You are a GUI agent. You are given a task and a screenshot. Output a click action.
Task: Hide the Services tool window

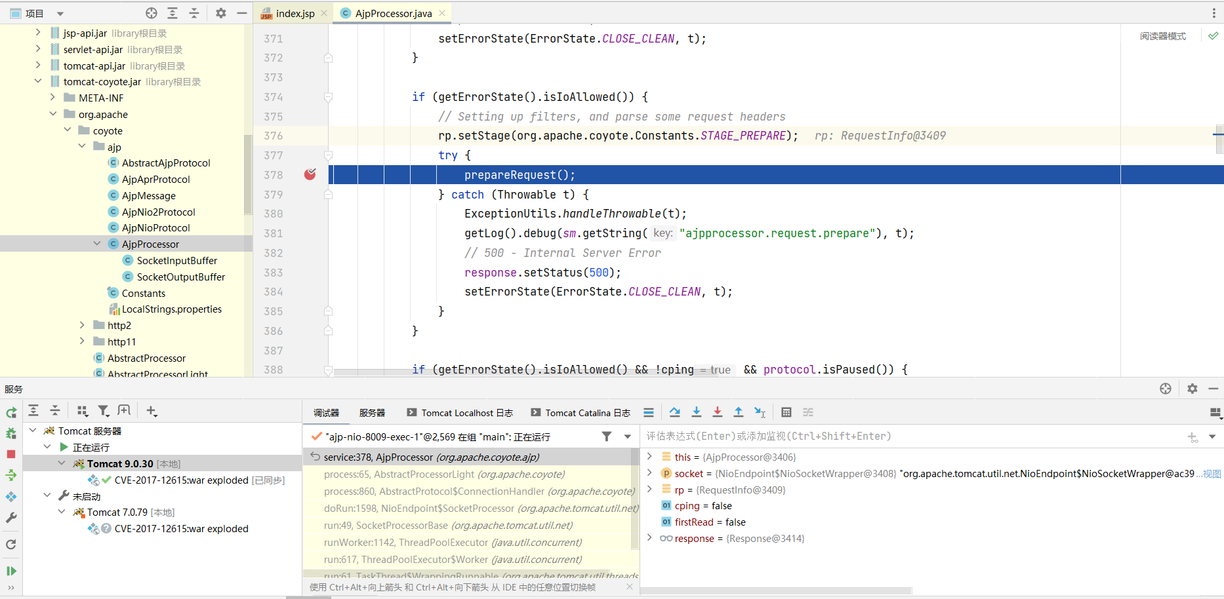click(1214, 389)
